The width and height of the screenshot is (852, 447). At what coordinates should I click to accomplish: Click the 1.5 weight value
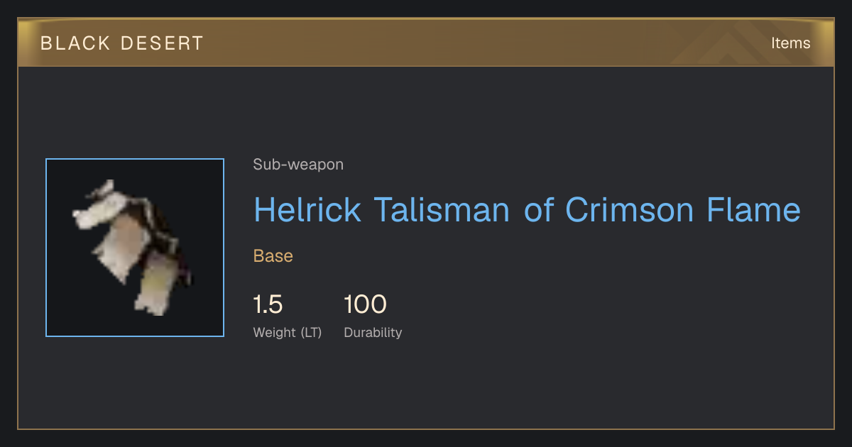coord(268,304)
